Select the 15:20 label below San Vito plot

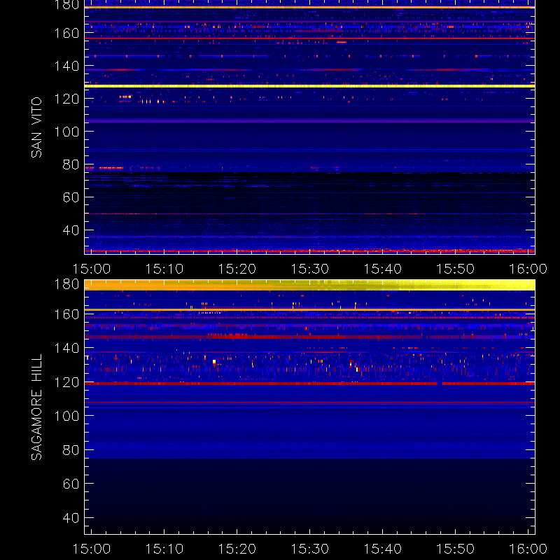[237, 269]
